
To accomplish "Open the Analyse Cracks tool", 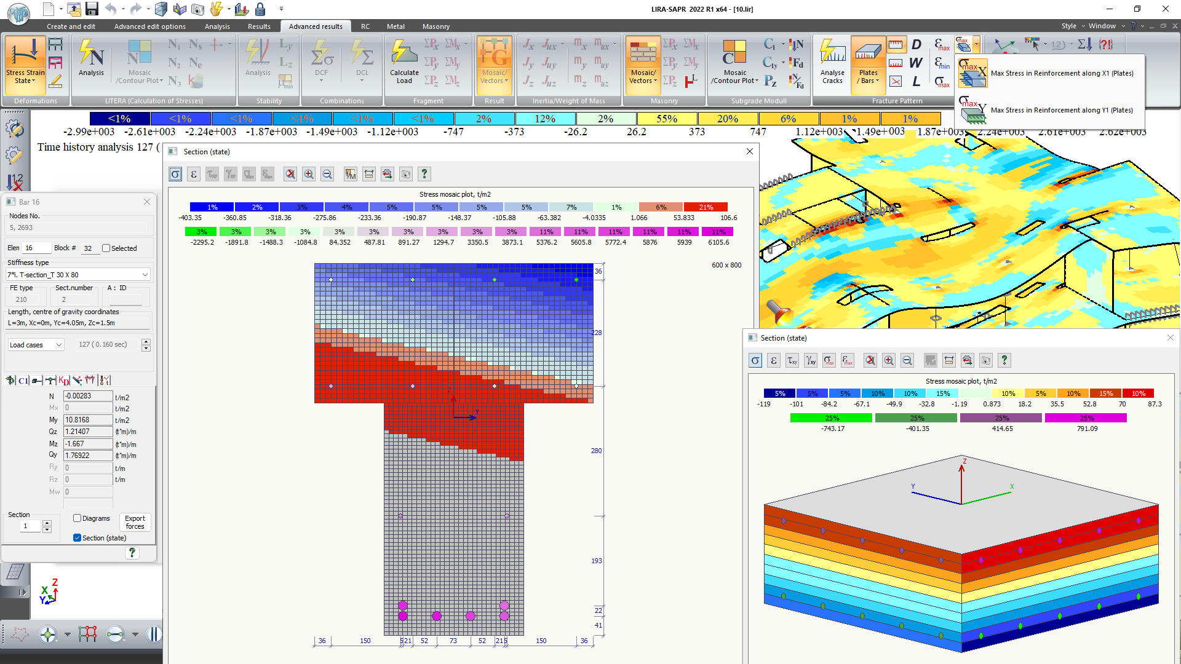I will (x=832, y=61).
